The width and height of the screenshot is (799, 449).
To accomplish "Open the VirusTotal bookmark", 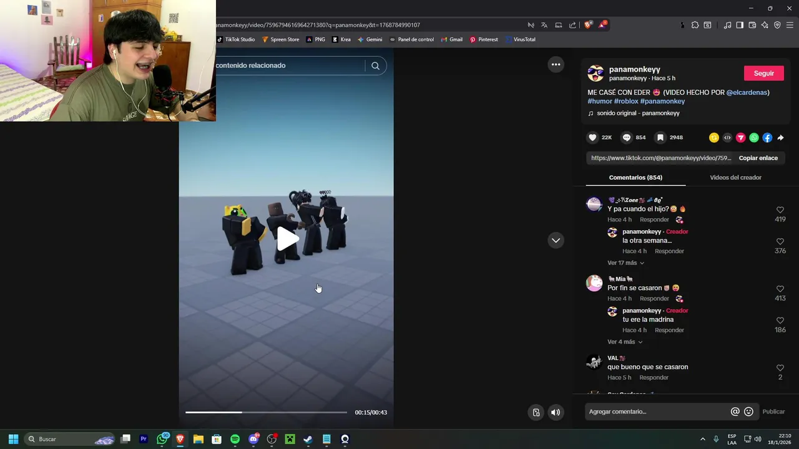I will click(520, 39).
